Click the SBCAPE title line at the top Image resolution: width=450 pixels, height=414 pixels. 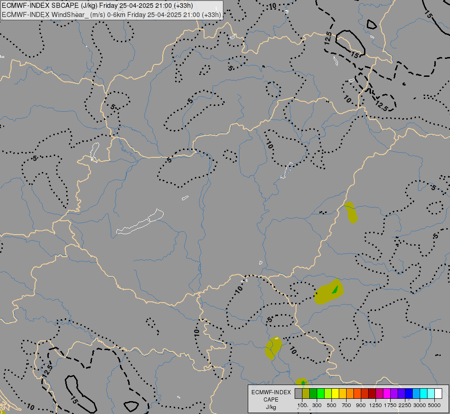(x=97, y=6)
